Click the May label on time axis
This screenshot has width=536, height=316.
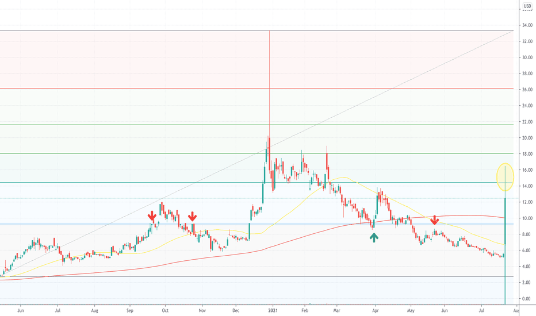411,310
